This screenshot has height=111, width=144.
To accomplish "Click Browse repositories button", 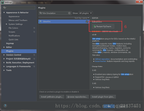I will click(77, 97).
